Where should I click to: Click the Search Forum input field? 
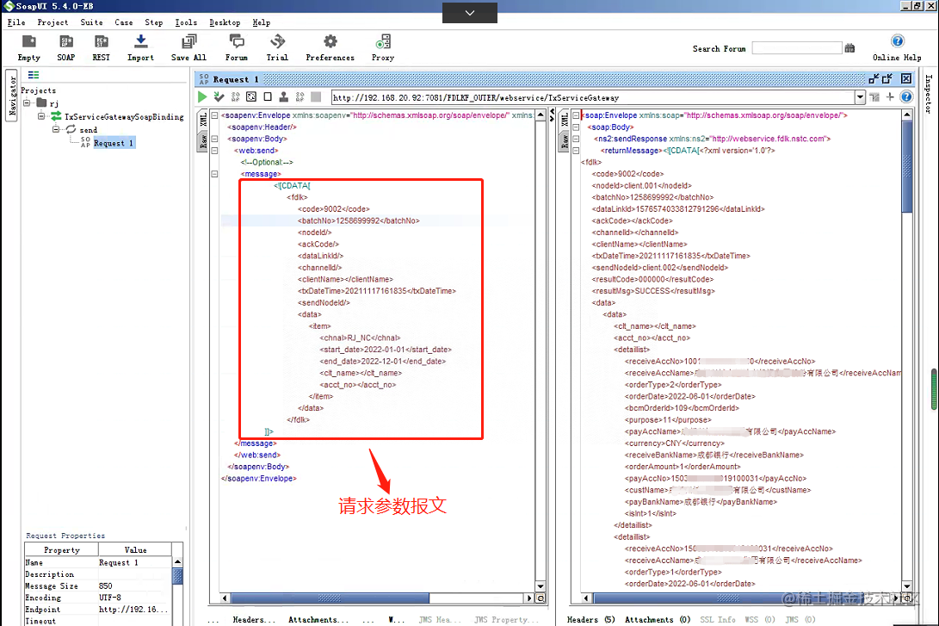tap(797, 48)
